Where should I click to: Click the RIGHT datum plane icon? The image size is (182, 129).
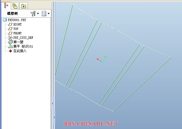pos(10,24)
